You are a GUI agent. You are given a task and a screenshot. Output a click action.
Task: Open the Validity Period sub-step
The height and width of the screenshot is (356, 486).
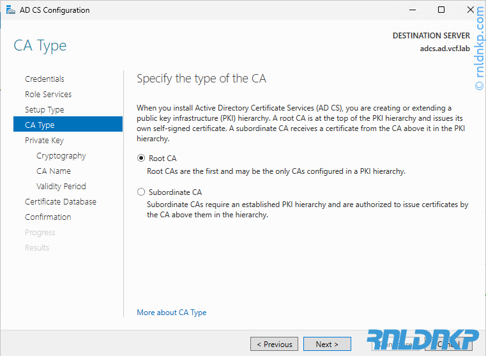61,187
